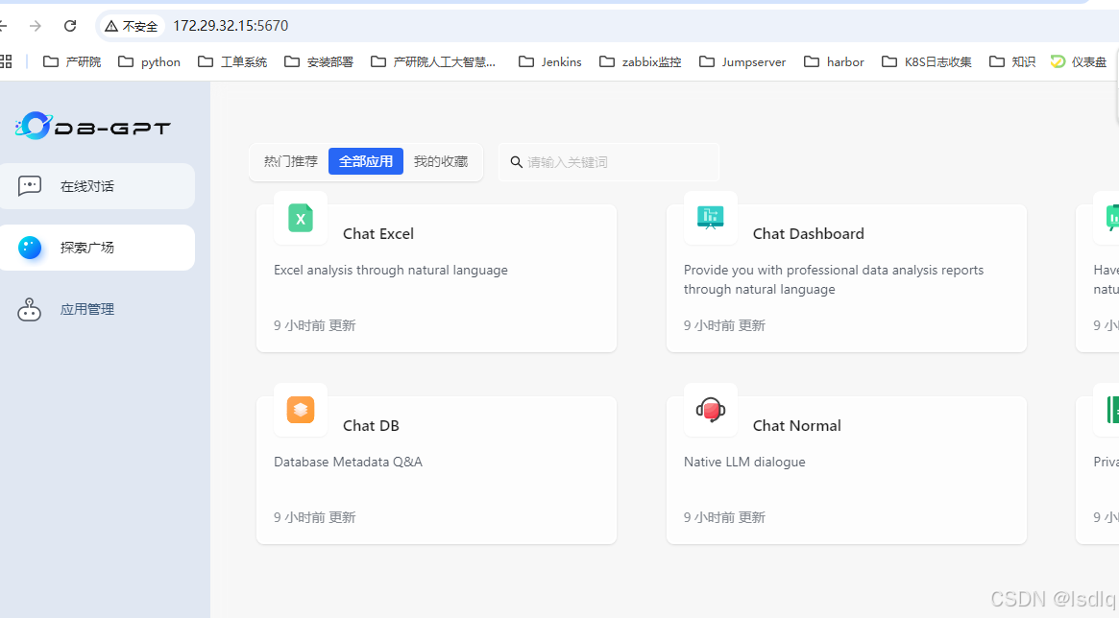Switch to the 全部应用 tab
1119x618 pixels.
[365, 162]
